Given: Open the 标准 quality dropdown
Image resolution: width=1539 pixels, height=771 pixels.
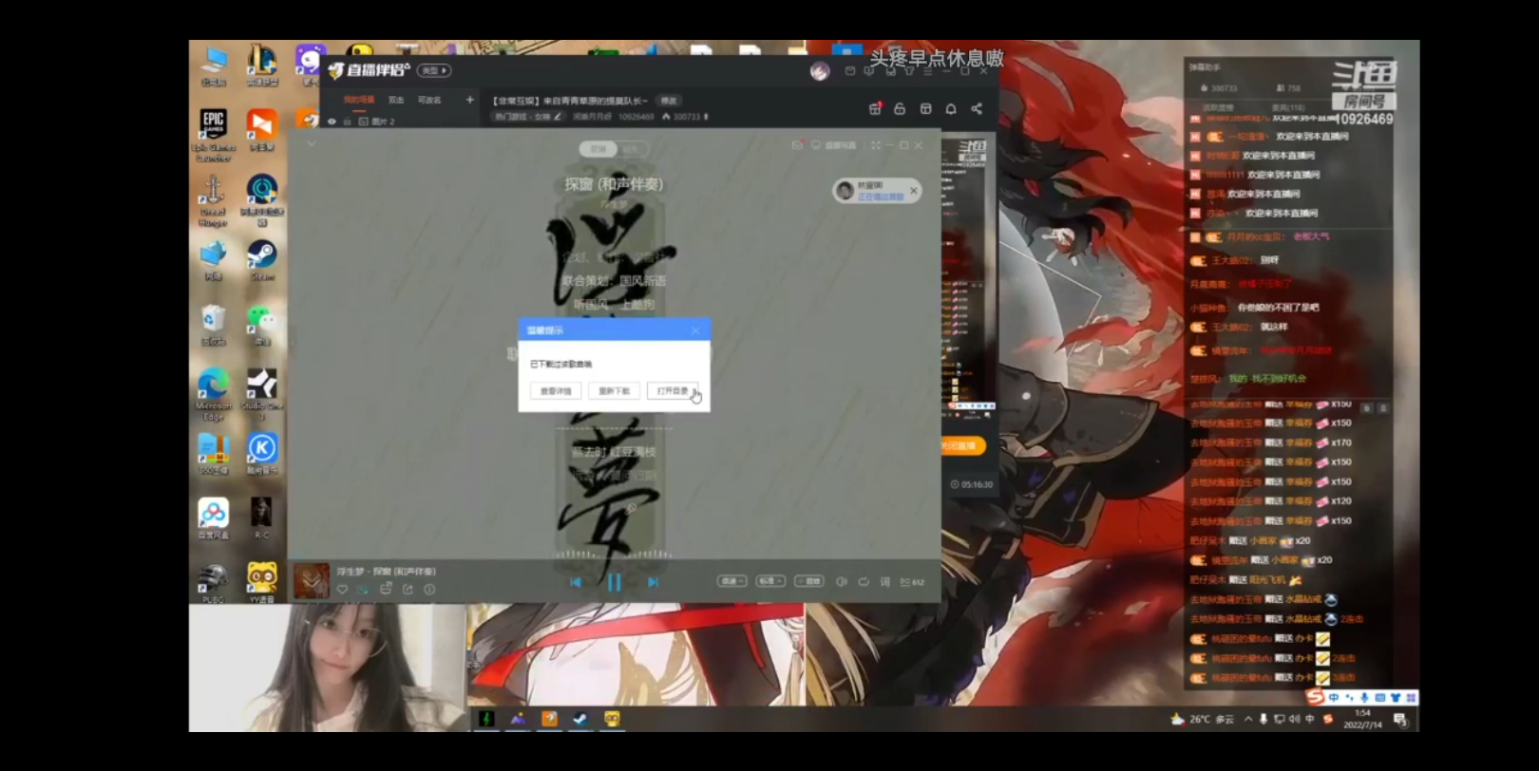Looking at the screenshot, I should click(770, 581).
